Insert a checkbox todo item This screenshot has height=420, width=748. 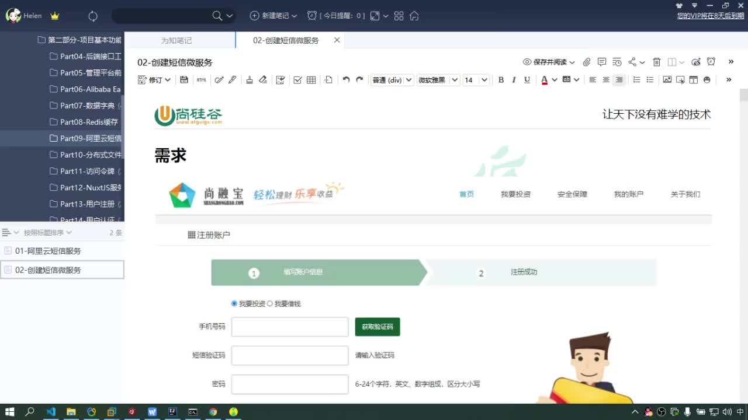[297, 80]
